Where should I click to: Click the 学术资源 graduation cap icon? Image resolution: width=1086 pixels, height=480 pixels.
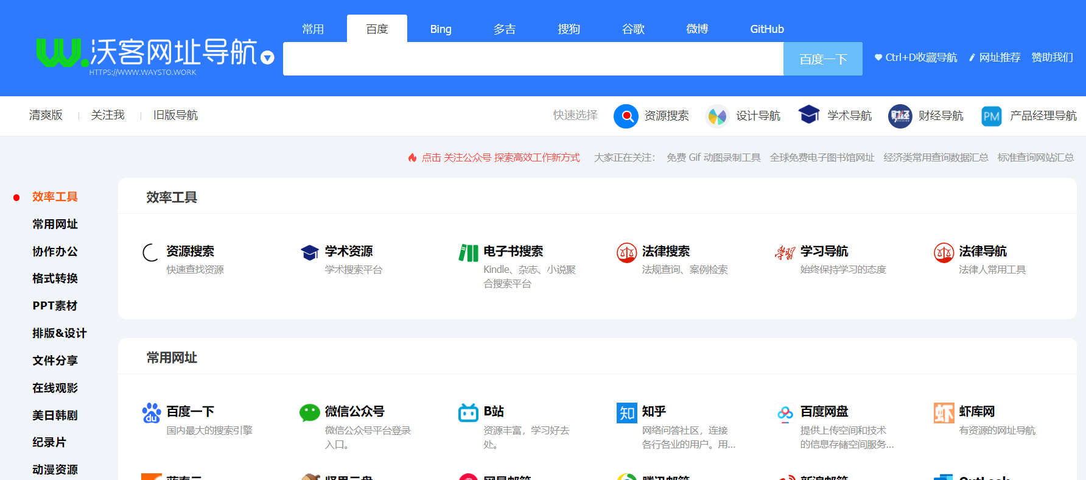coord(310,252)
